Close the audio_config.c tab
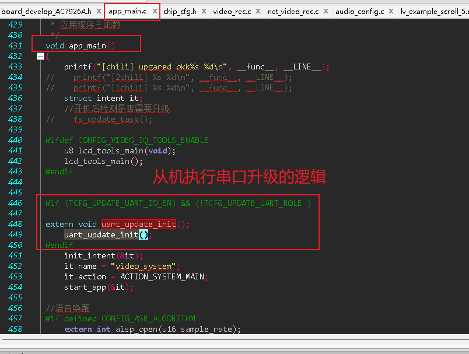Screen dimensions: 469x354 click(391, 11)
